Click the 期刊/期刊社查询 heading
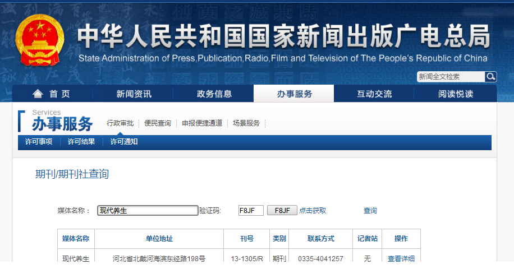 (72, 174)
